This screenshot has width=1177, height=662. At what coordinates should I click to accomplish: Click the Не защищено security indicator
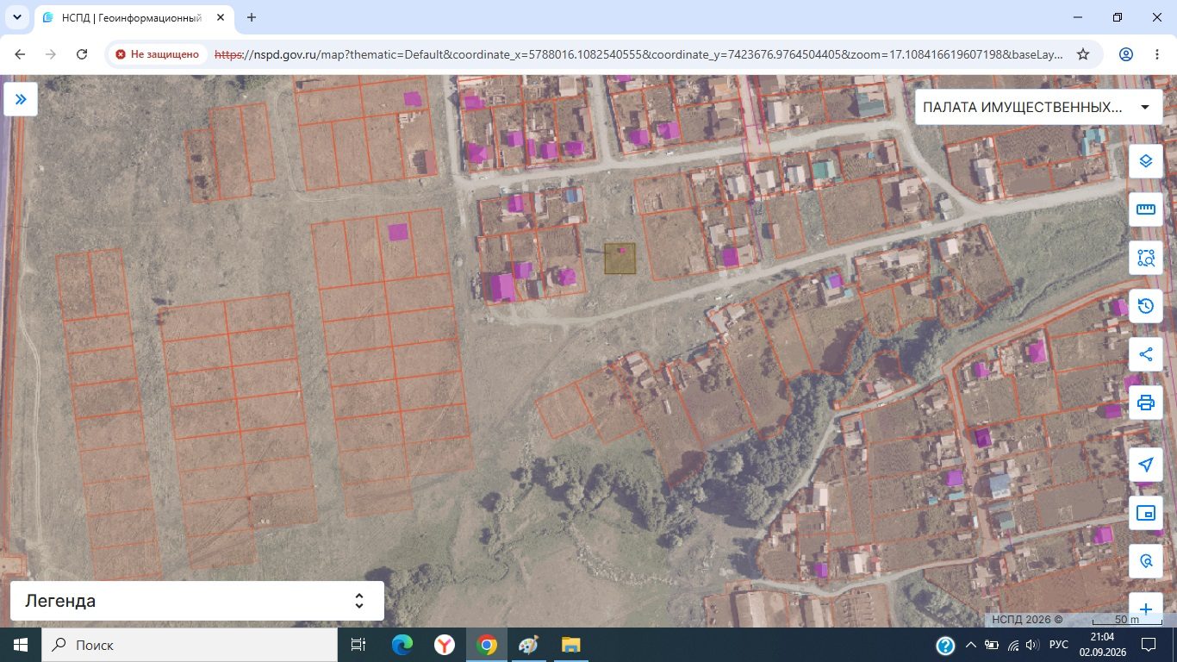coord(158,54)
